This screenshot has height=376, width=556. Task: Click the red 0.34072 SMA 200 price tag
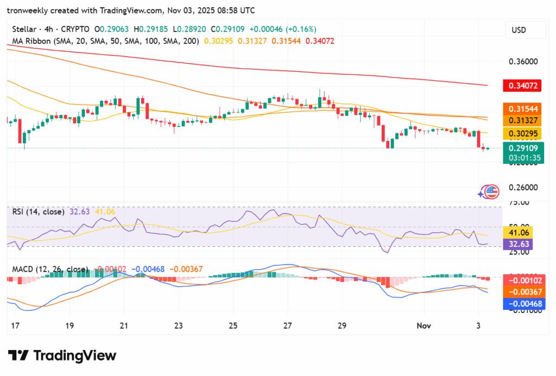524,86
